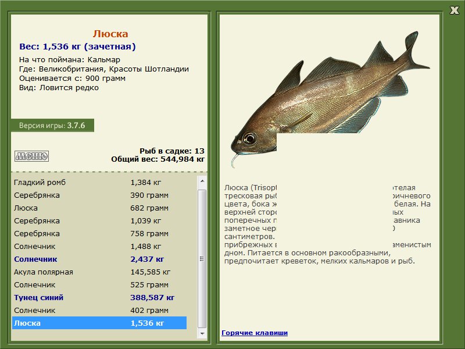Select Солнечник 402 грамм row

99,310
